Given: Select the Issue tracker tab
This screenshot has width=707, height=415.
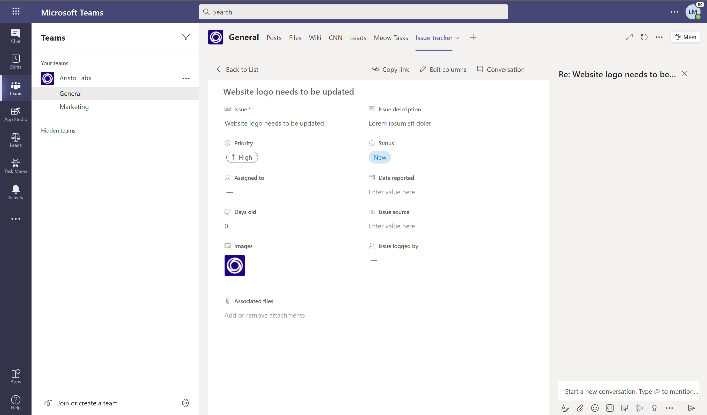Looking at the screenshot, I should click(433, 37).
